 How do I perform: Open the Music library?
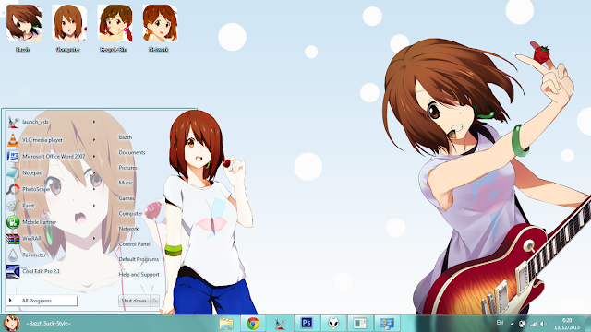[126, 183]
